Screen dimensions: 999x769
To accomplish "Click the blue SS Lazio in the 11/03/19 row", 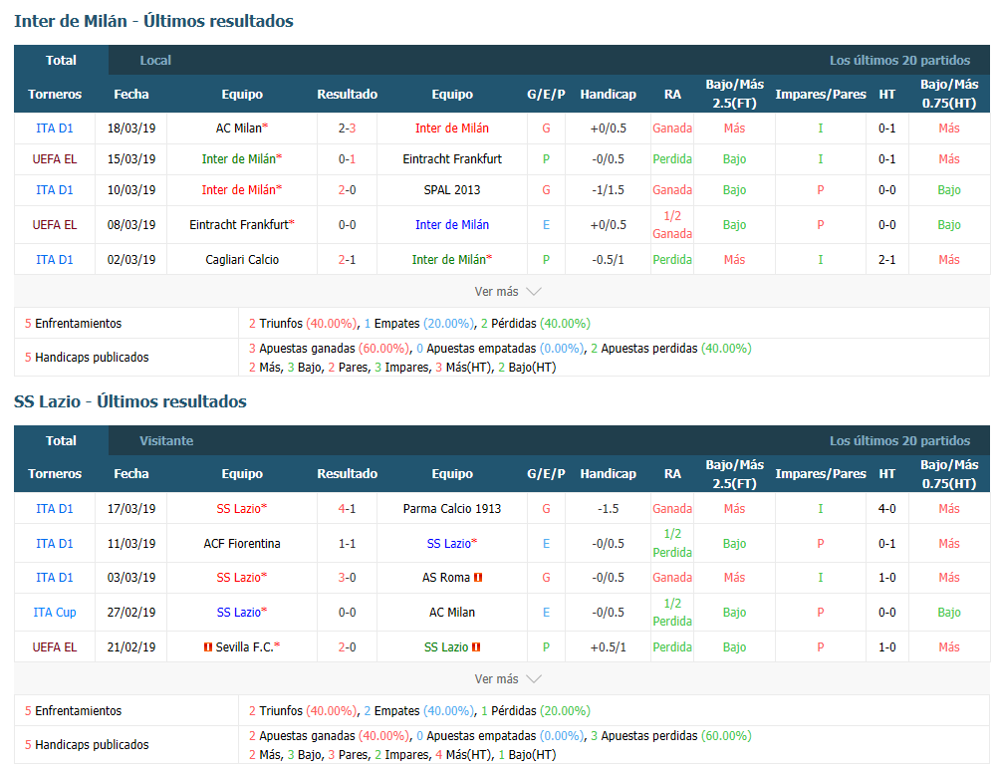I will 448,544.
